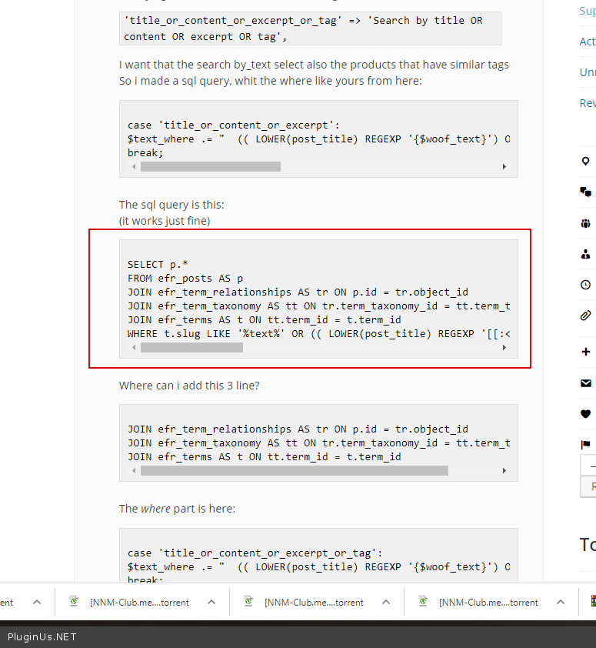Click the paperclip attachment icon

586,316
